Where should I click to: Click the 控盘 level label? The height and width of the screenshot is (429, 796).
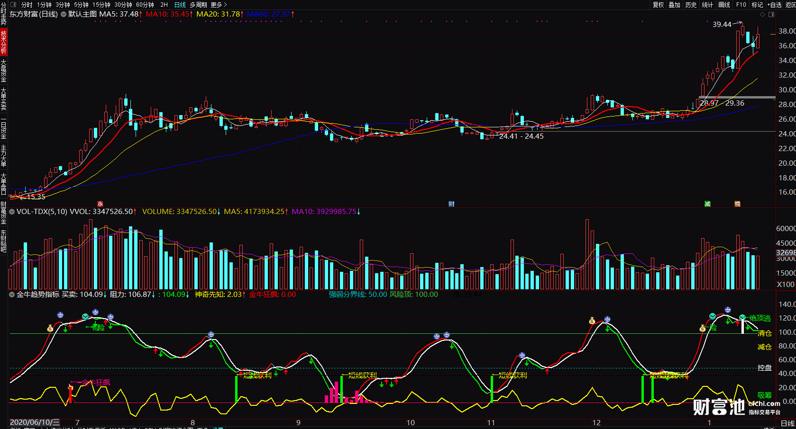[x=764, y=368]
